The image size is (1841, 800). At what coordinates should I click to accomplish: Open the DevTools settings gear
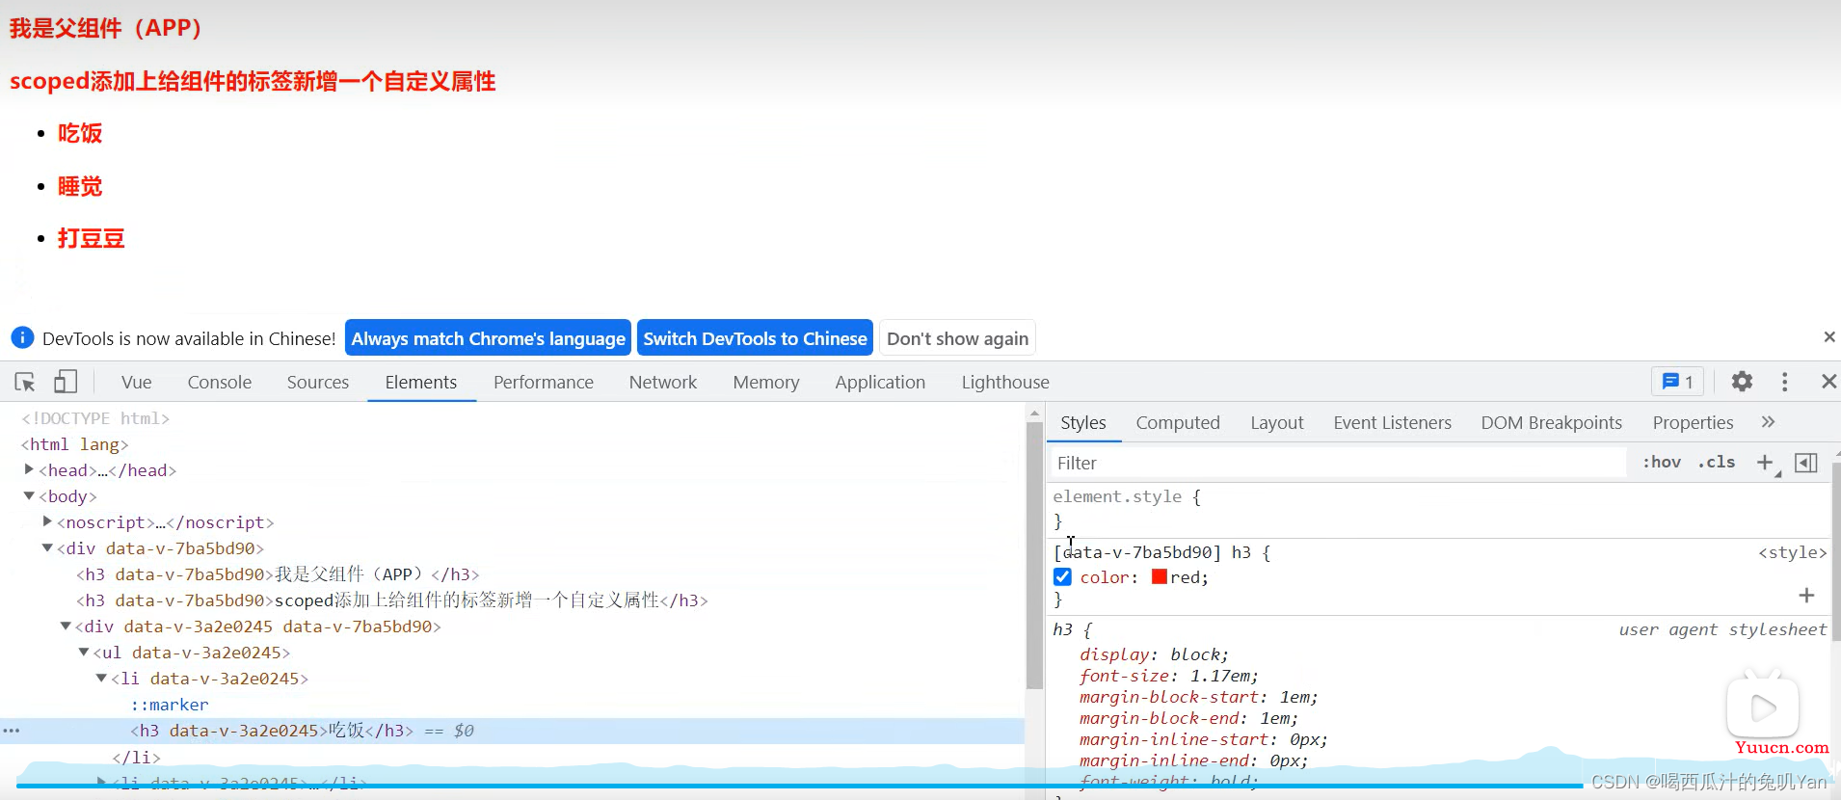[x=1742, y=382]
